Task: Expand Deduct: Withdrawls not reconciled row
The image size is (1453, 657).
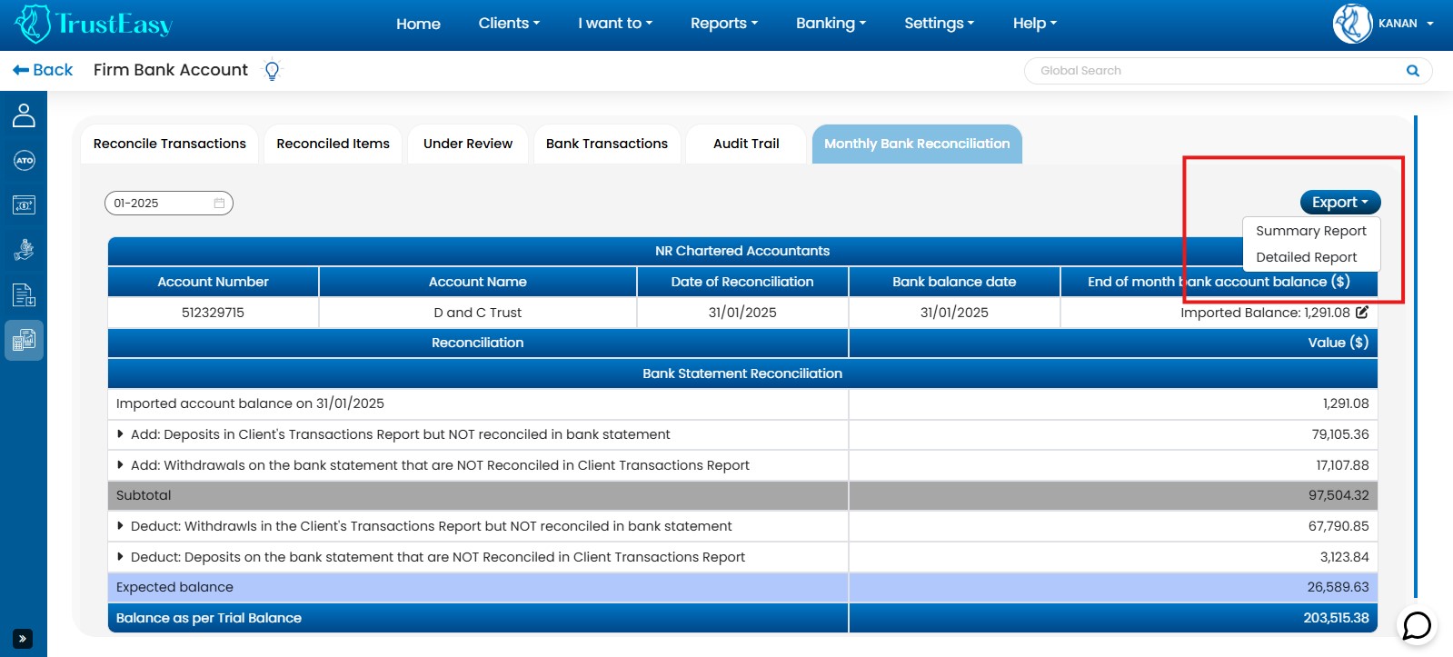Action: (120, 526)
